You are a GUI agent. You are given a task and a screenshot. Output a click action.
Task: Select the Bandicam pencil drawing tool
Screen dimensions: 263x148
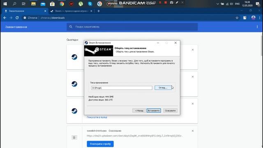pyautogui.click(x=177, y=2)
